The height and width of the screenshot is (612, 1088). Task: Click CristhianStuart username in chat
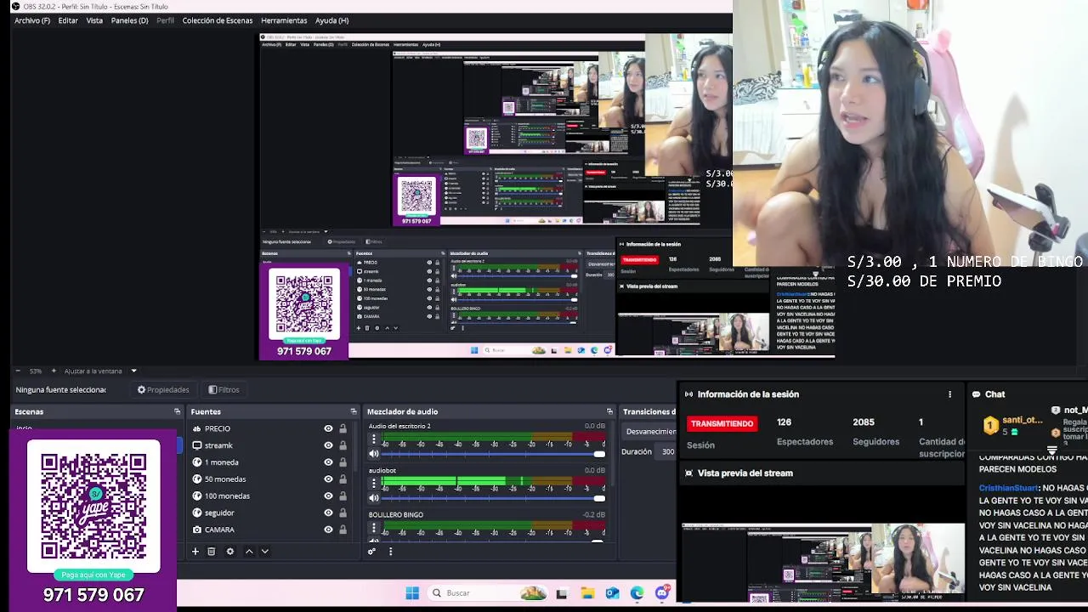[1008, 488]
